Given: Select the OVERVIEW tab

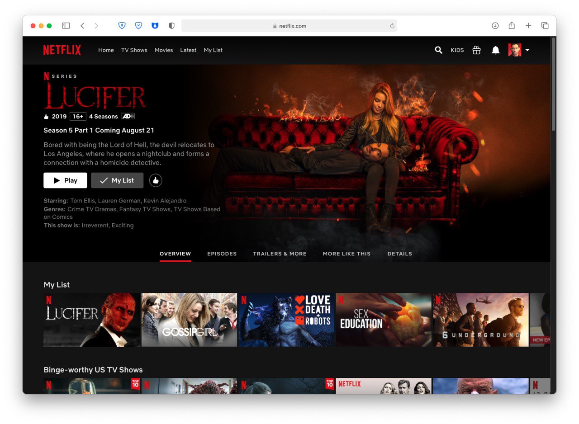Looking at the screenshot, I should pyautogui.click(x=176, y=254).
